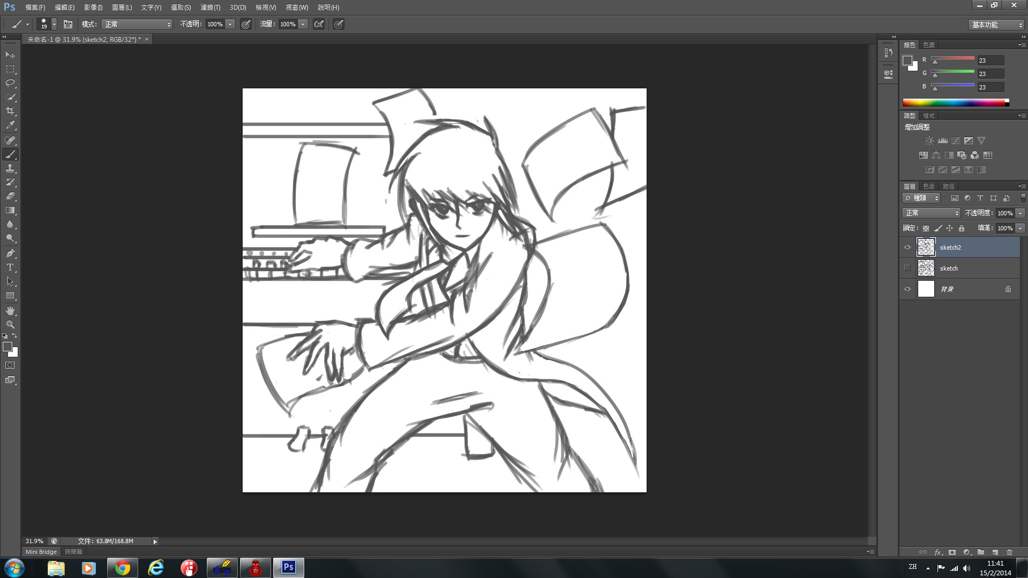Toggle lock transparent pixels

pyautogui.click(x=926, y=228)
